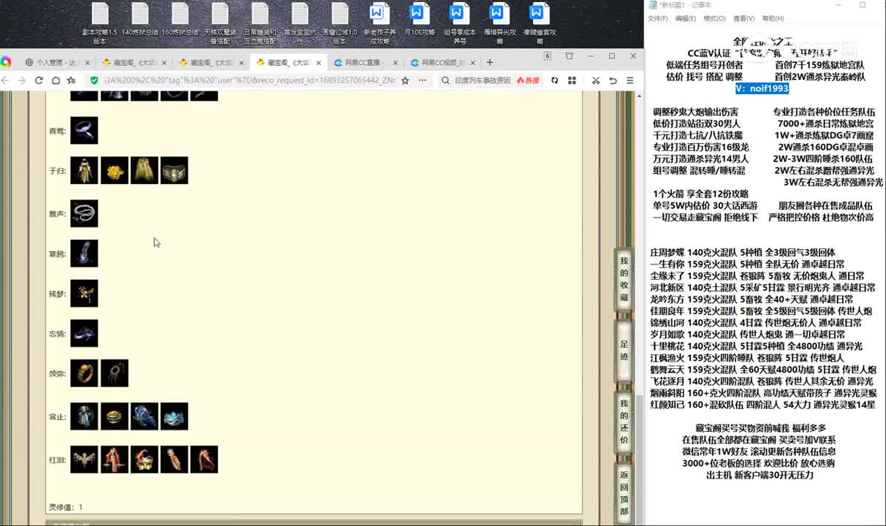Screen dimensions: 886x526
Task: Open the 副本攻略1.5版本 desktop file
Action: click(100, 23)
